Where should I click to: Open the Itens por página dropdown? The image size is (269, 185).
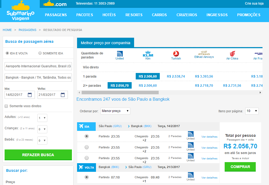[x=252, y=111]
